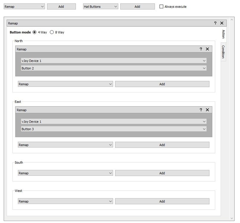Switch to the Condition tab

pyautogui.click(x=223, y=52)
